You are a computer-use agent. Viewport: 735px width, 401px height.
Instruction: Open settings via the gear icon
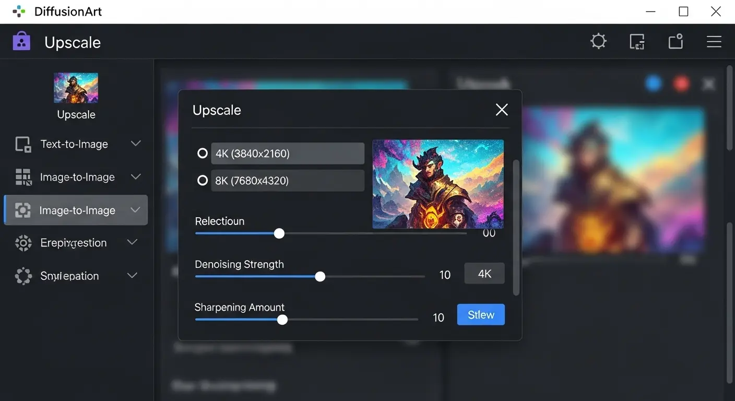point(598,41)
